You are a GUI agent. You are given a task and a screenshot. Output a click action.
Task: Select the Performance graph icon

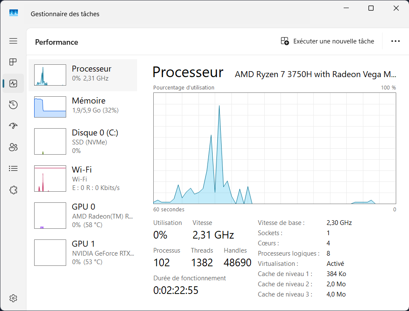pyautogui.click(x=13, y=83)
